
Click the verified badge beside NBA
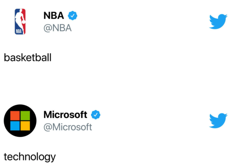pos(72,15)
